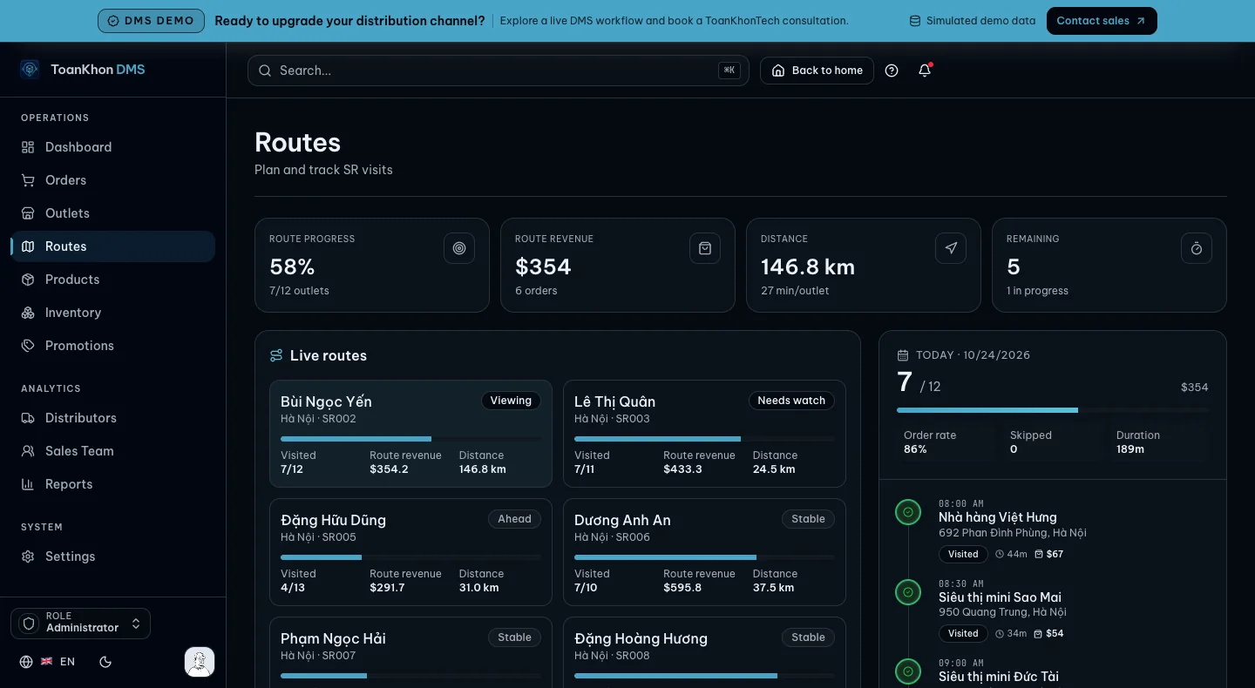
Task: Click the help question mark icon
Action: 892,71
